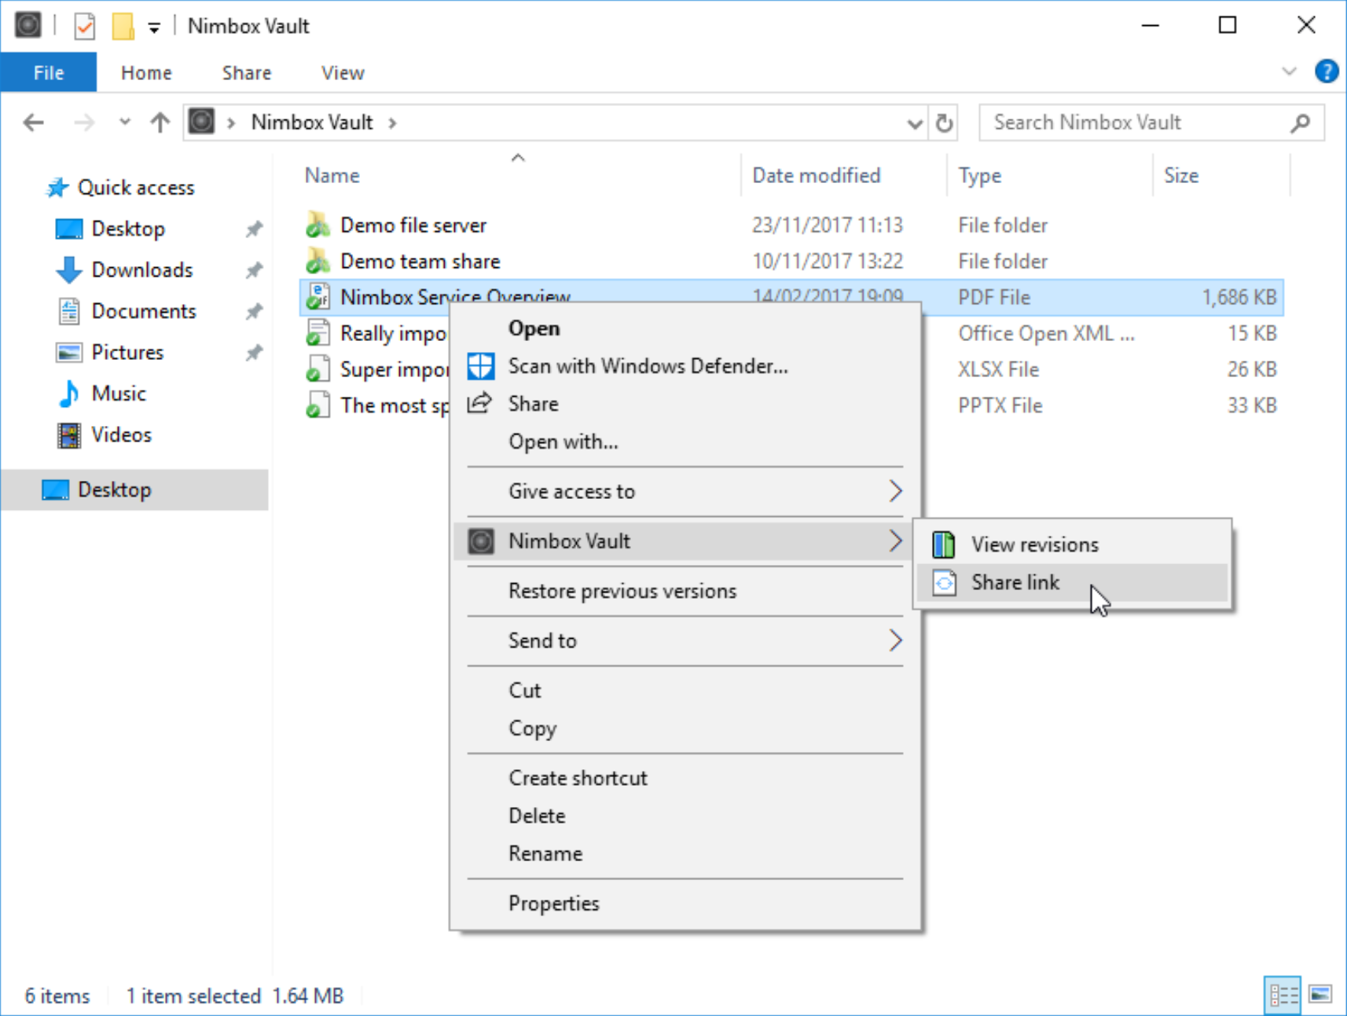Expand the Give access to submenu
1347x1016 pixels.
[x=685, y=491]
